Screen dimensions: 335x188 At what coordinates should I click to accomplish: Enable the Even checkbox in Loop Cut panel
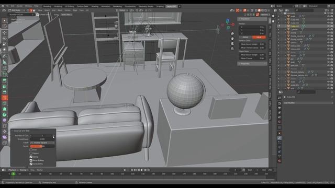point(31,150)
